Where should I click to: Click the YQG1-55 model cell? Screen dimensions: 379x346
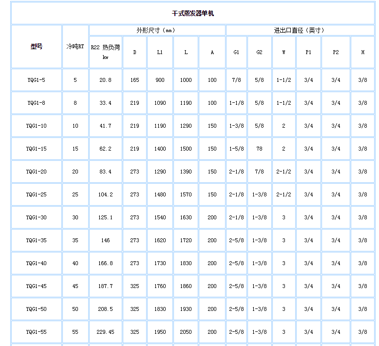click(x=37, y=332)
